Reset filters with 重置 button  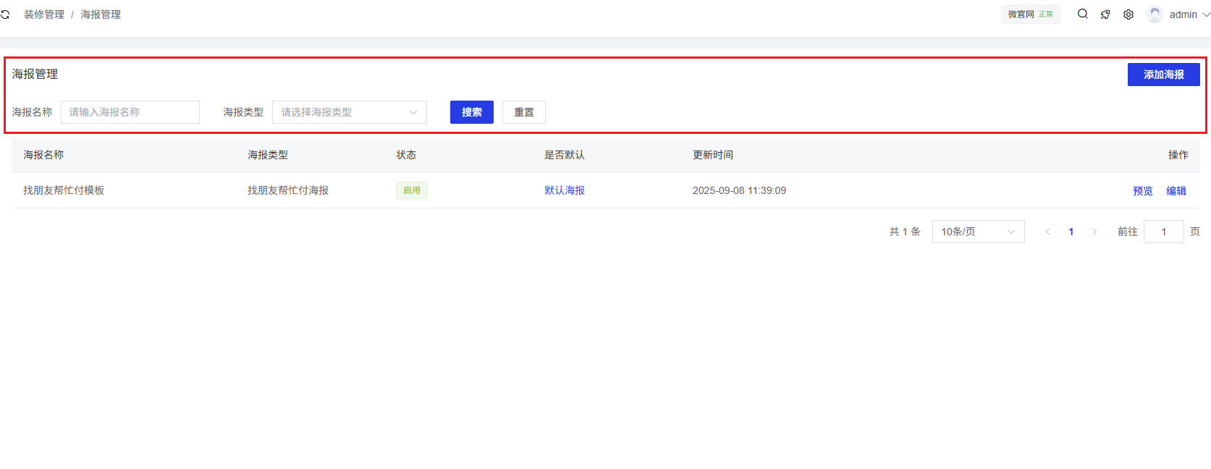tap(523, 112)
